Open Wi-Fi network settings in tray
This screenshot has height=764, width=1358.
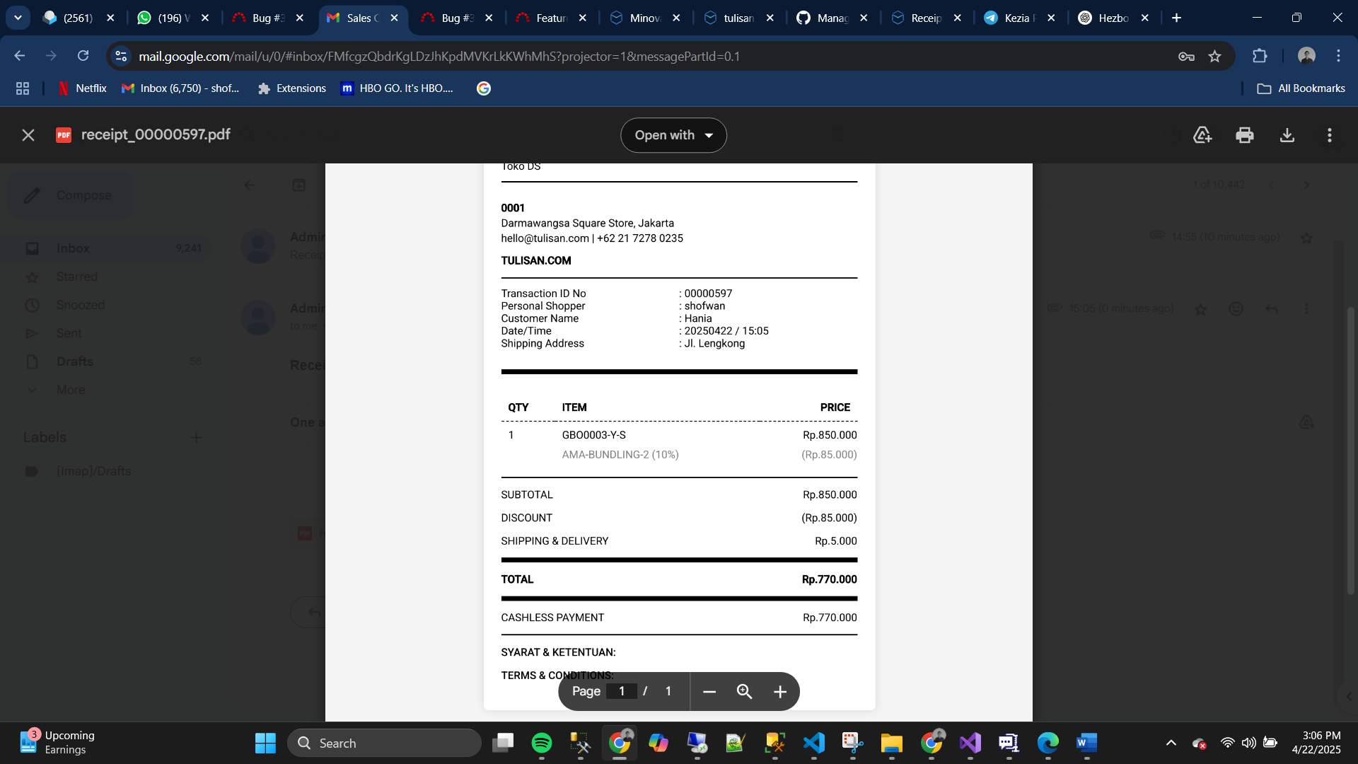(x=1228, y=743)
